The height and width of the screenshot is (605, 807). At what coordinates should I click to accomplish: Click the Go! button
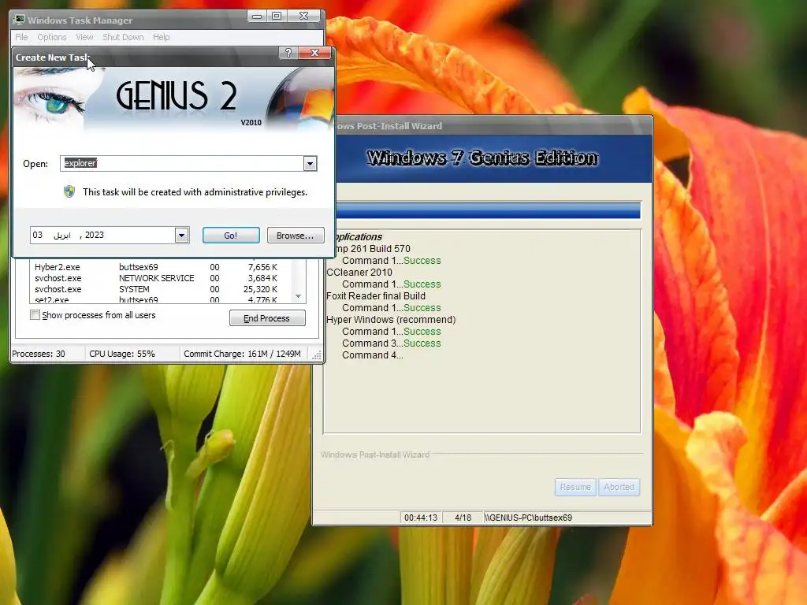click(231, 235)
